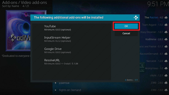Open the Fights on Demand row

tap(70, 90)
